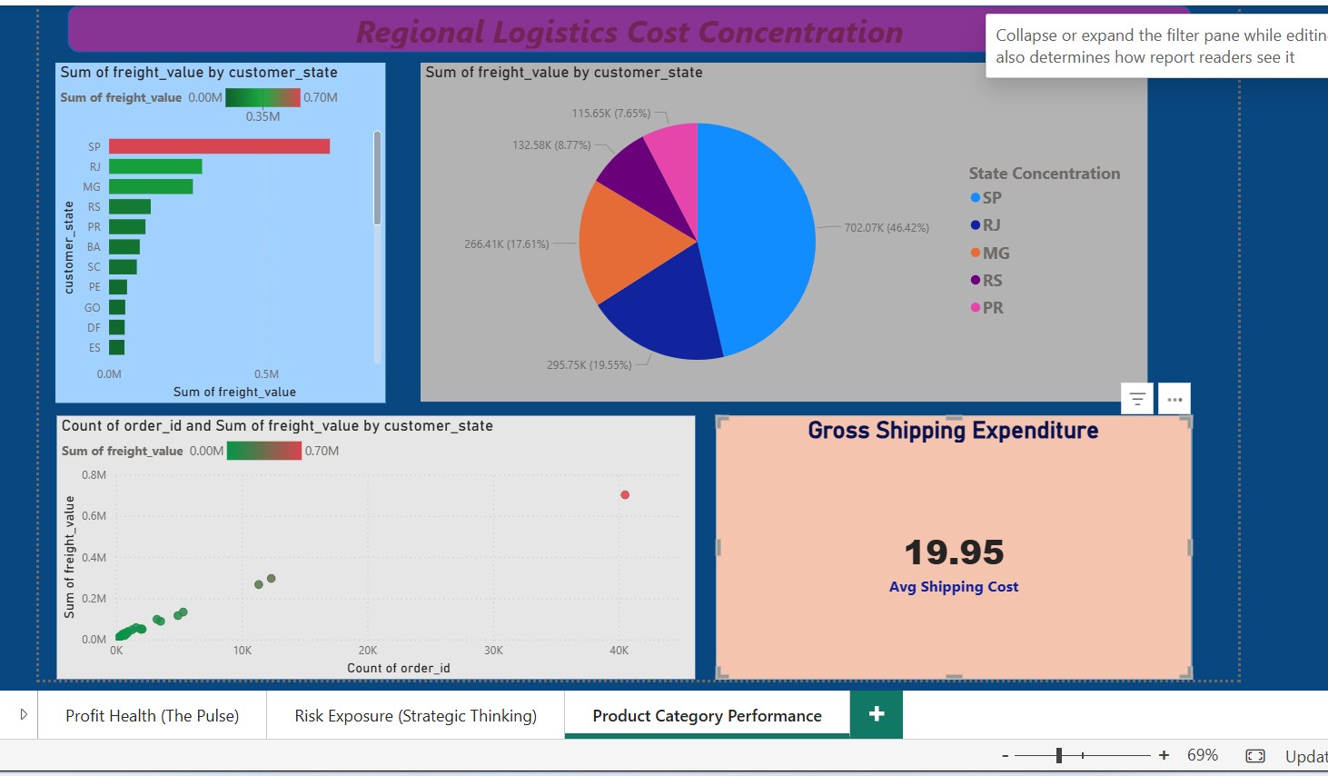Viewport: 1328px width, 776px height.
Task: Open Profit Health (The Pulse) tab
Action: pos(152,716)
